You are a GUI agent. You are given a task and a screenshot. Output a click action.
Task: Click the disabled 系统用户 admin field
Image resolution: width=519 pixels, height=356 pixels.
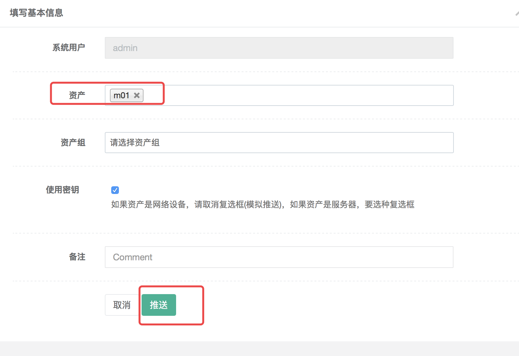click(x=279, y=48)
